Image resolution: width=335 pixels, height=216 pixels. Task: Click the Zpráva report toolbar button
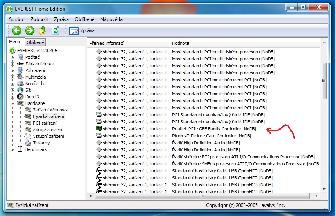[x=82, y=30]
